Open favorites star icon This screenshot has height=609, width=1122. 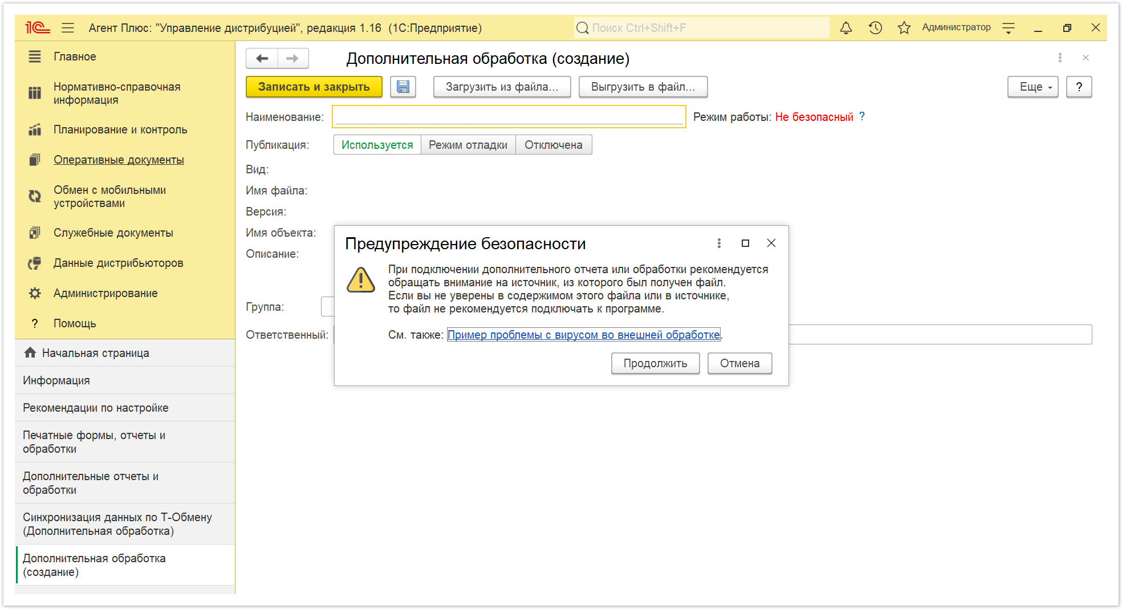904,27
